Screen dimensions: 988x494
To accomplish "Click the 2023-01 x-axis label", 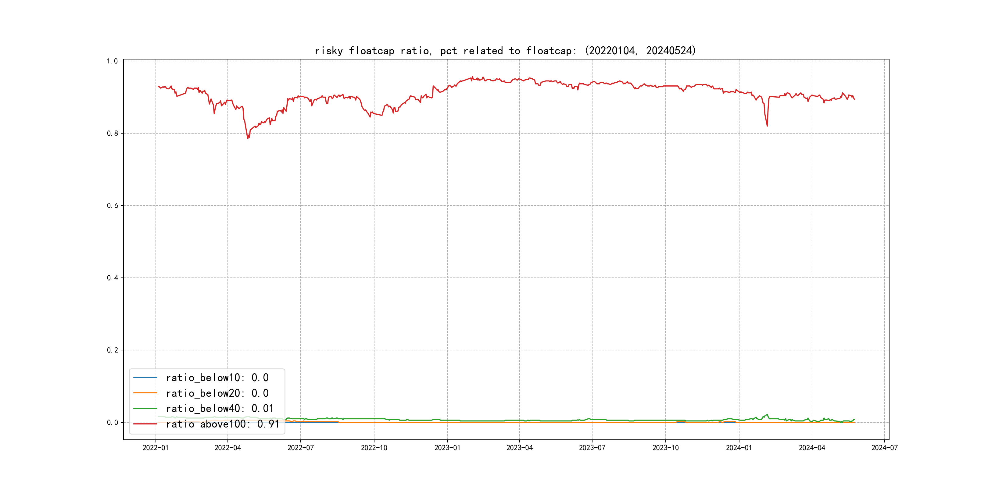I will (447, 448).
